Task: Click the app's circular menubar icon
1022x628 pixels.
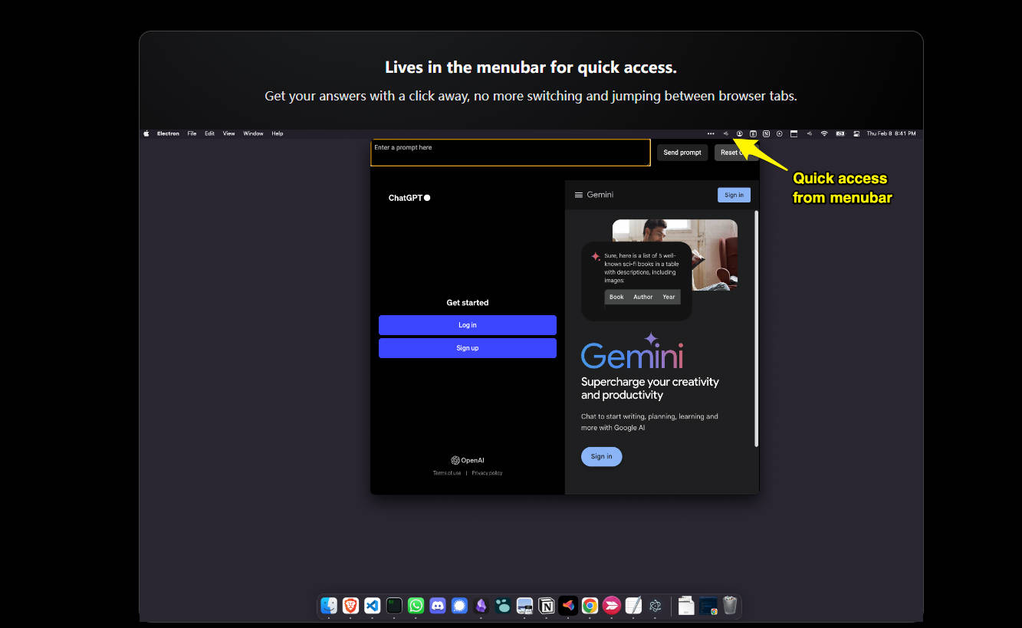Action: tap(740, 133)
